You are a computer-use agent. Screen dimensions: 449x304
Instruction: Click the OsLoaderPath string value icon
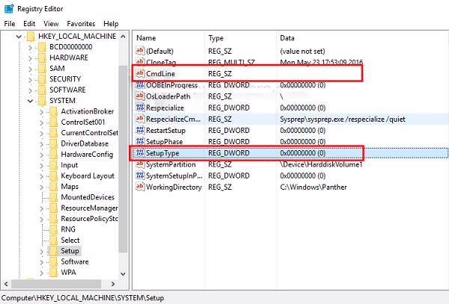[x=140, y=96]
